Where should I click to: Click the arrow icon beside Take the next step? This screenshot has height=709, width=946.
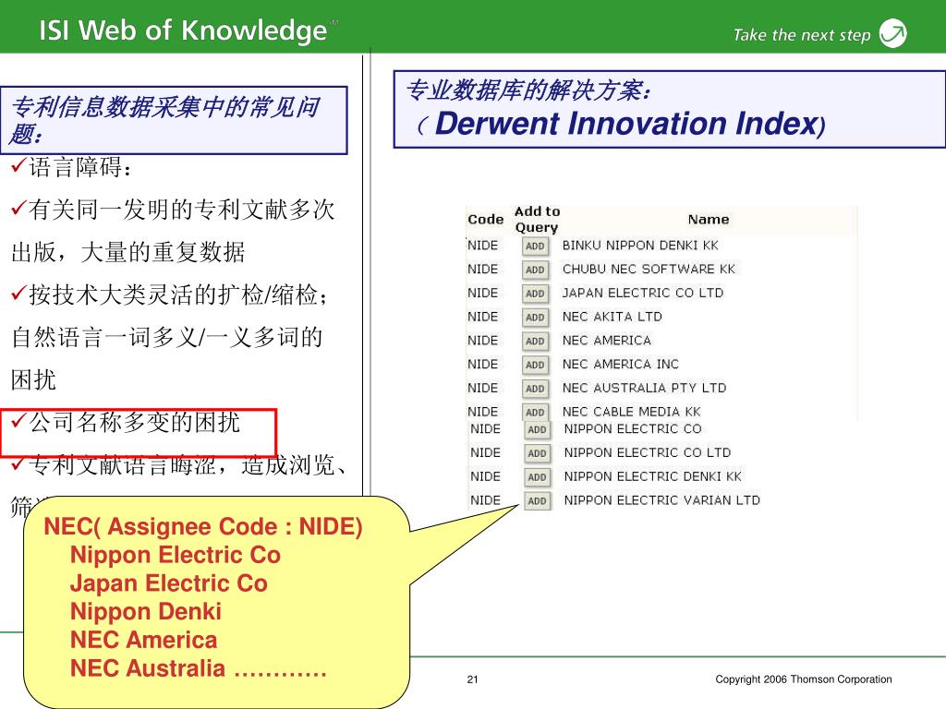893,33
